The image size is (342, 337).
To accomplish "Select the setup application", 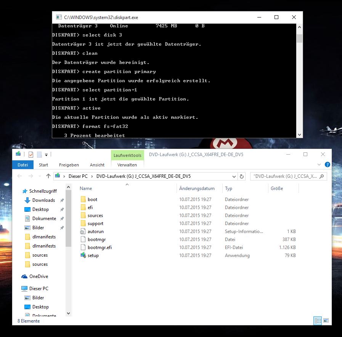I will click(x=93, y=255).
